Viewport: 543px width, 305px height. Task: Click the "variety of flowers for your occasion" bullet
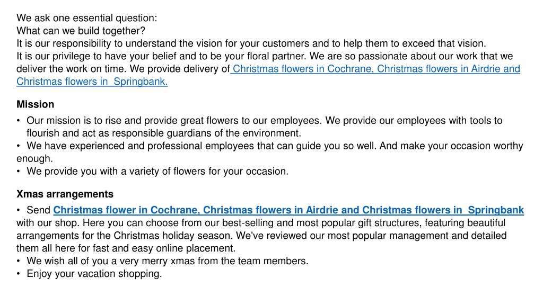pyautogui.click(x=157, y=171)
